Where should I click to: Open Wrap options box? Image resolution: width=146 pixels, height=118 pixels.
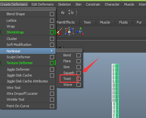click(52, 26)
